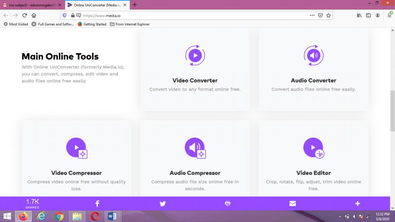The image size is (395, 222).
Task: Open the Audio Compressor heading link
Action: click(x=195, y=173)
